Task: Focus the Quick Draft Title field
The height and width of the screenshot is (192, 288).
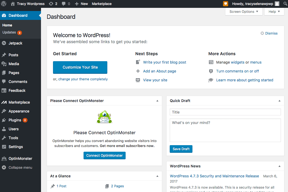Action: (225, 112)
